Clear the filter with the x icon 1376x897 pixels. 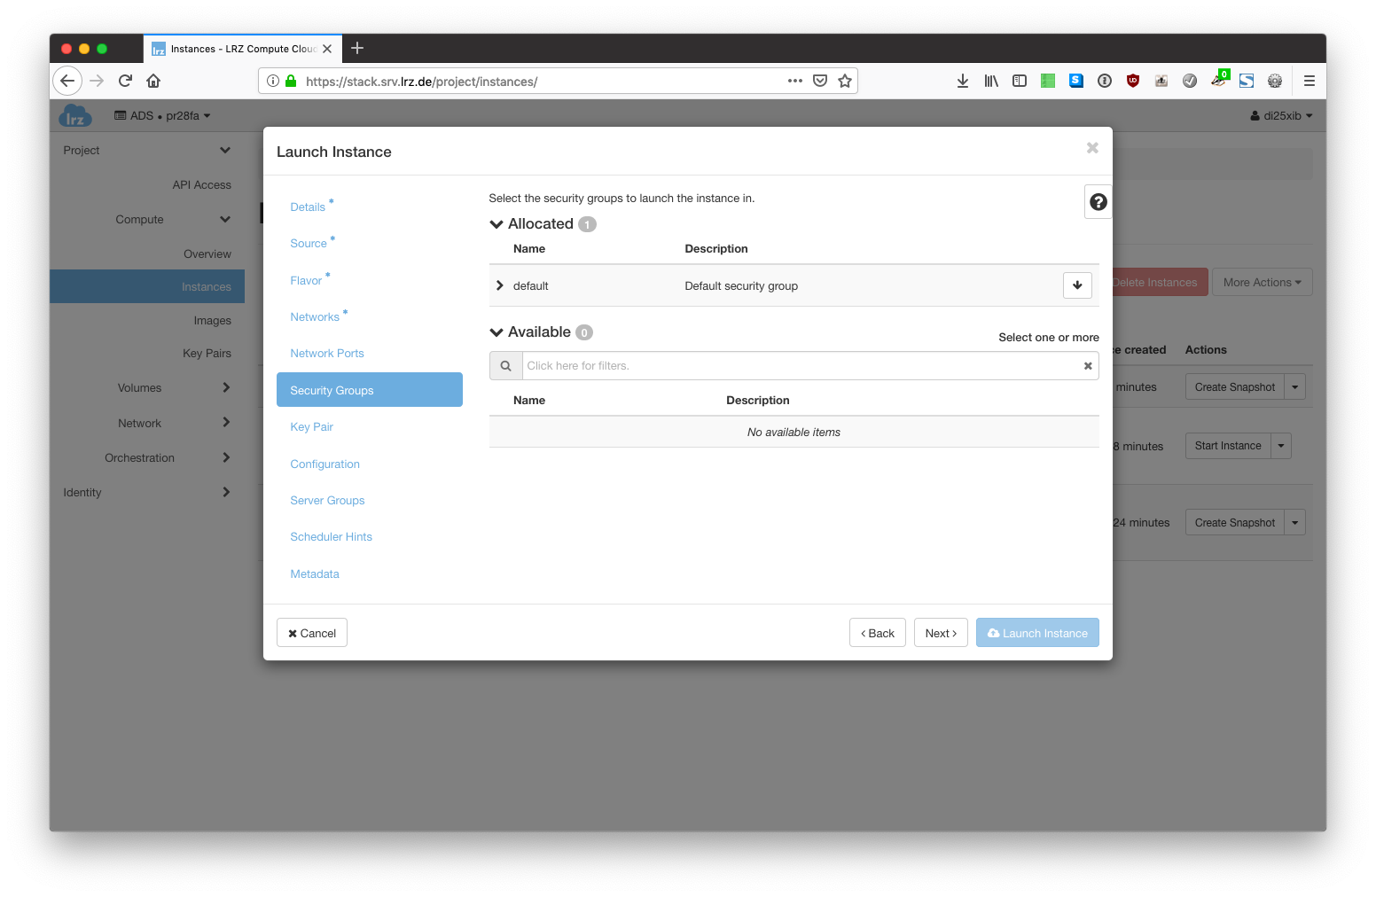(1088, 366)
